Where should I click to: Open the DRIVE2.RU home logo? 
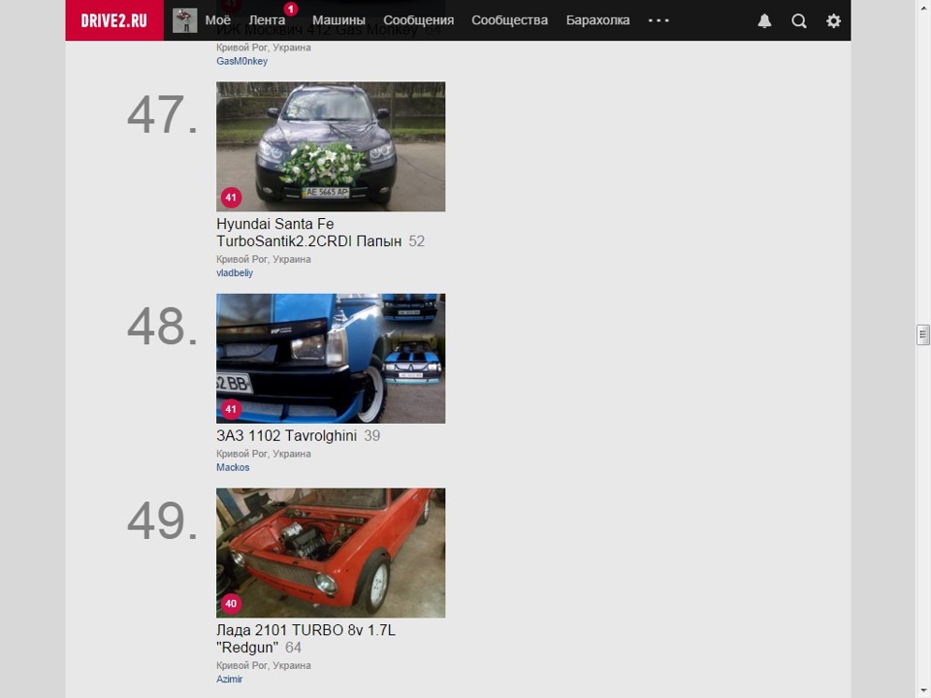(114, 20)
